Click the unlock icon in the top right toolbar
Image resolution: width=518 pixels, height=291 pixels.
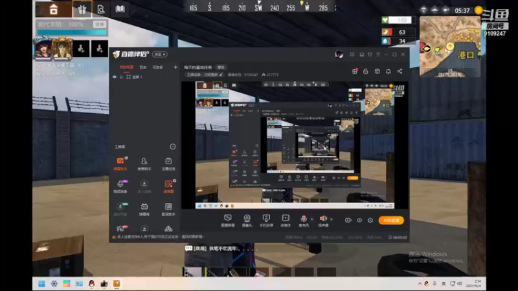(366, 71)
